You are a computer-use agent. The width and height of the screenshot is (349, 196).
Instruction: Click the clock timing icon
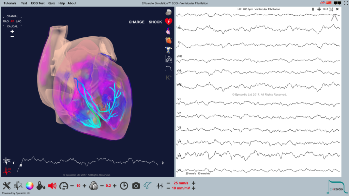pos(124,186)
